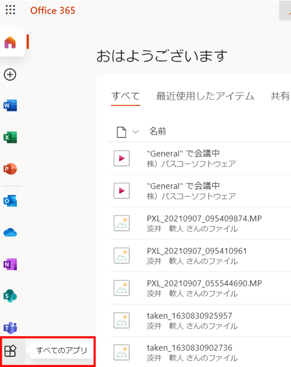Launch OneNote from the sidebar
The image size is (291, 367).
coord(10,264)
